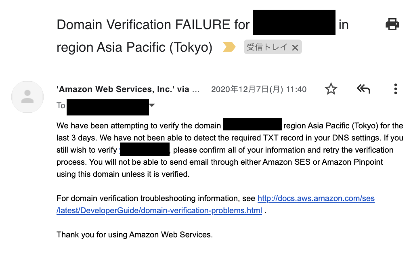Open the three-dot More options menu
The image size is (411, 260).
pos(395,89)
